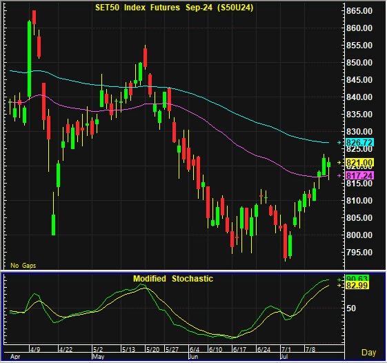Click the 865.00 price axis label

click(x=359, y=11)
